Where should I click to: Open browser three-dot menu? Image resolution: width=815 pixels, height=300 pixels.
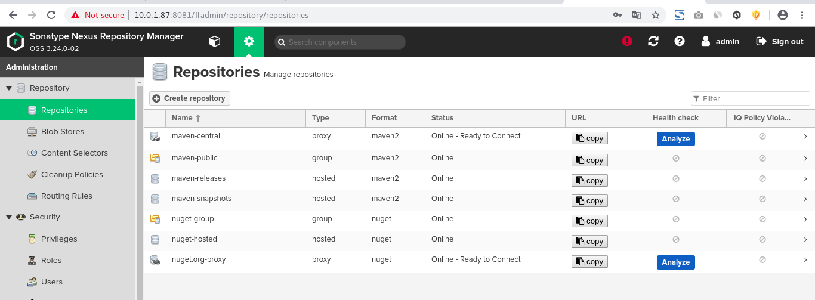[802, 15]
